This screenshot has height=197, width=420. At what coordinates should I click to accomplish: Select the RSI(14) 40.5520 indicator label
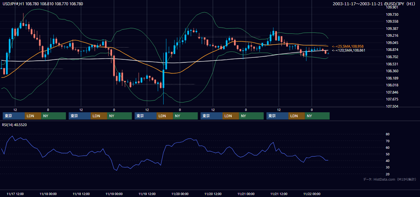coord(14,125)
